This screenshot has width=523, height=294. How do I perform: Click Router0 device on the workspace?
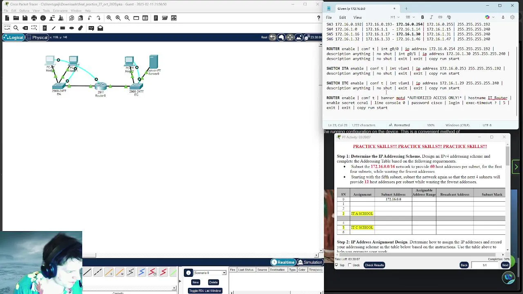tap(101, 87)
